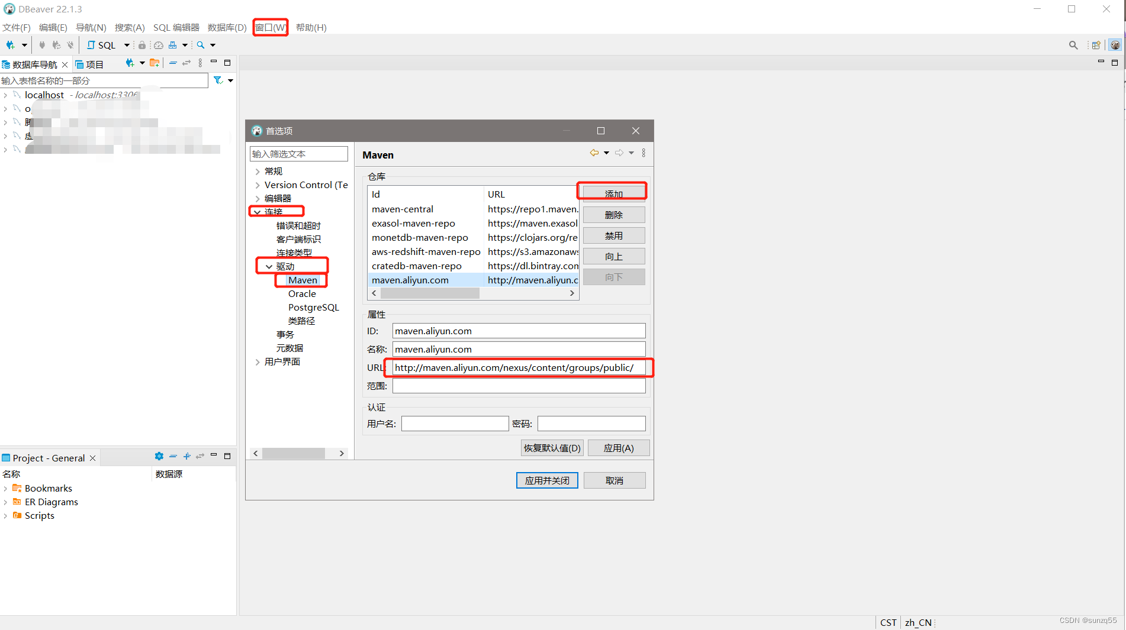
Task: Click the database tasks boxes icon
Action: 173,45
